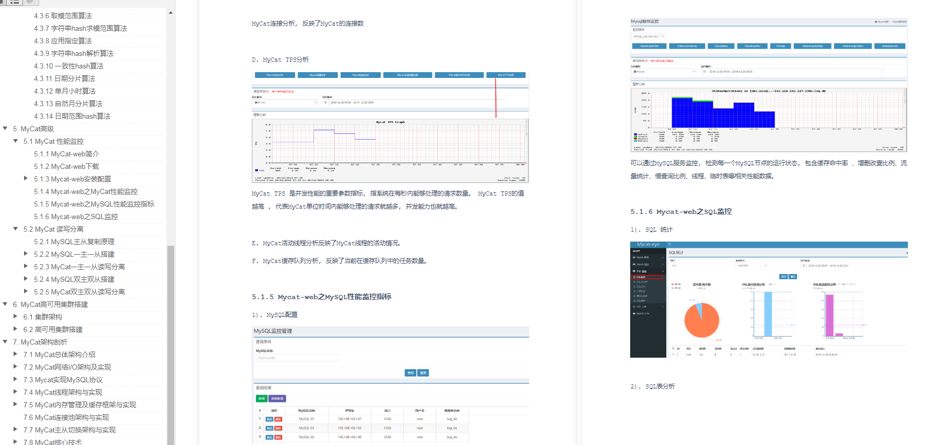Expand 7.3 Mycat实现MySQL协议 node
933x445 pixels.
(x=16, y=379)
